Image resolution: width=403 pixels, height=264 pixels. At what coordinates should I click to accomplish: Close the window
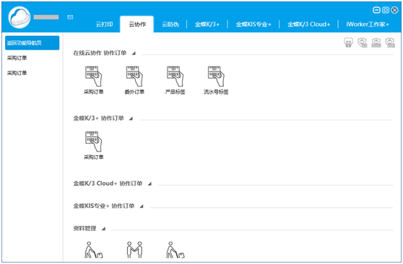[x=394, y=10]
